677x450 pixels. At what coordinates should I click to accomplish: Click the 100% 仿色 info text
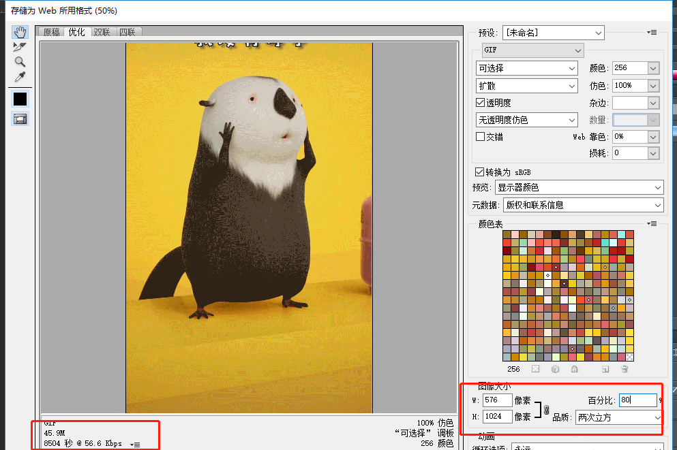435,423
